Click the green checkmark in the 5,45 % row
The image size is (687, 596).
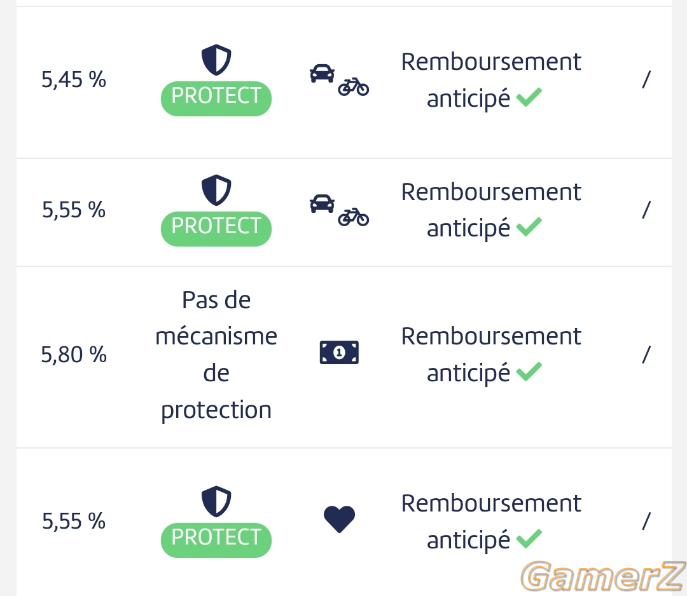(529, 97)
